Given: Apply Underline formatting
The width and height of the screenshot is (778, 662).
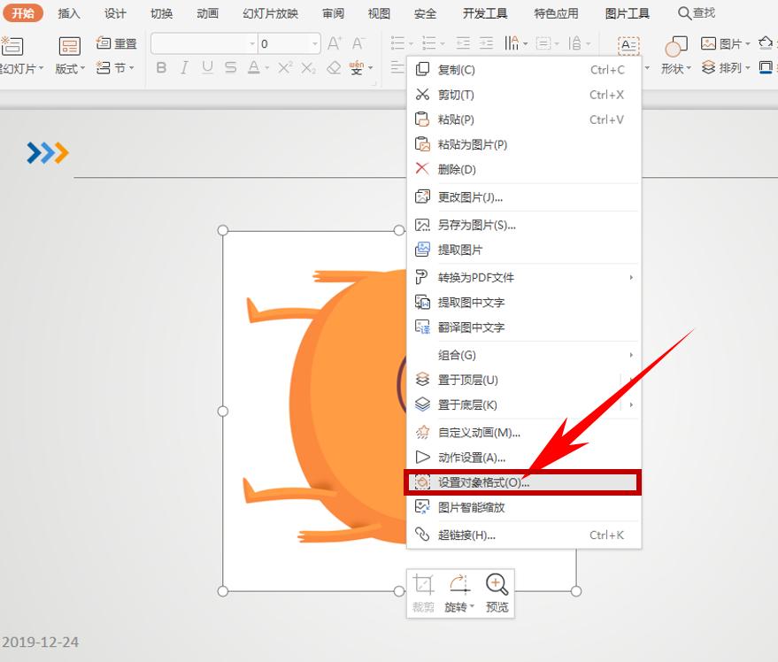Looking at the screenshot, I should pyautogui.click(x=207, y=67).
